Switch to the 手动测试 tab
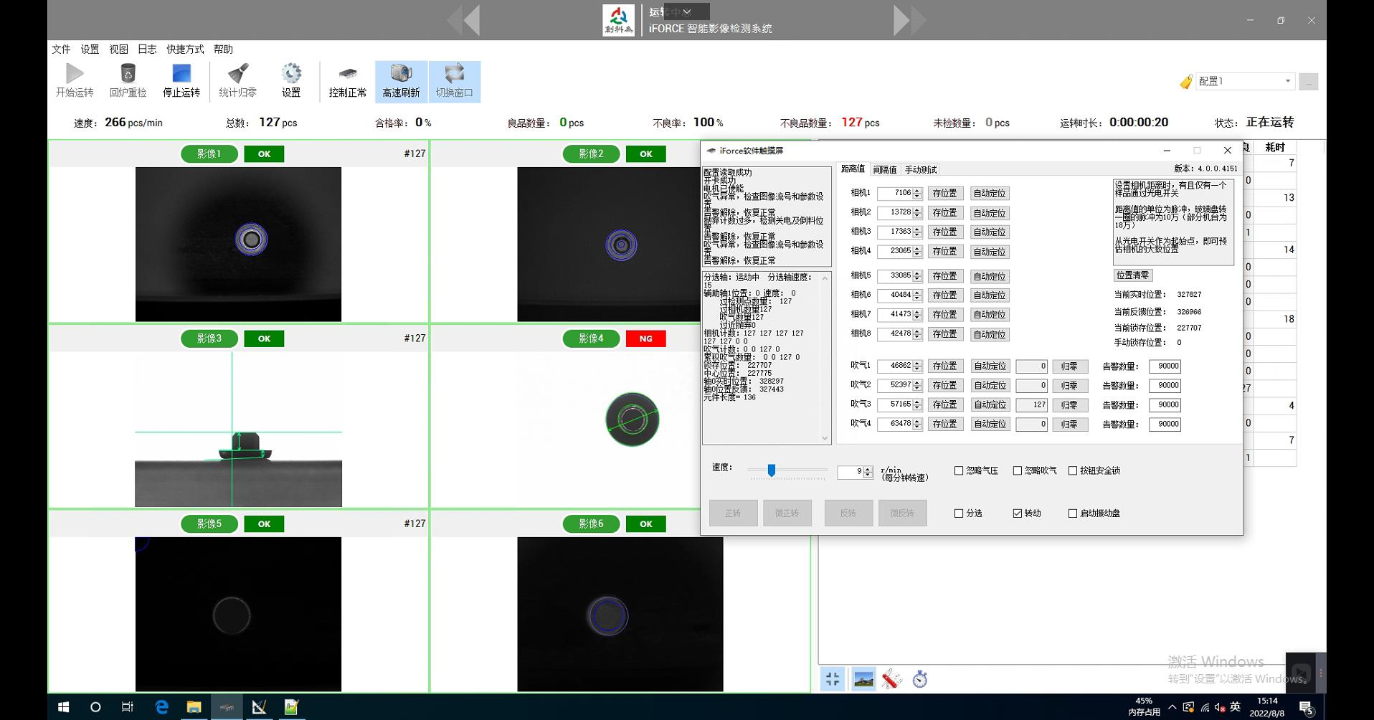 [x=920, y=170]
